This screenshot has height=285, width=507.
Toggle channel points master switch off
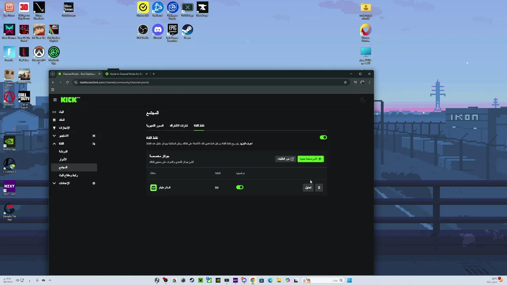(x=323, y=137)
